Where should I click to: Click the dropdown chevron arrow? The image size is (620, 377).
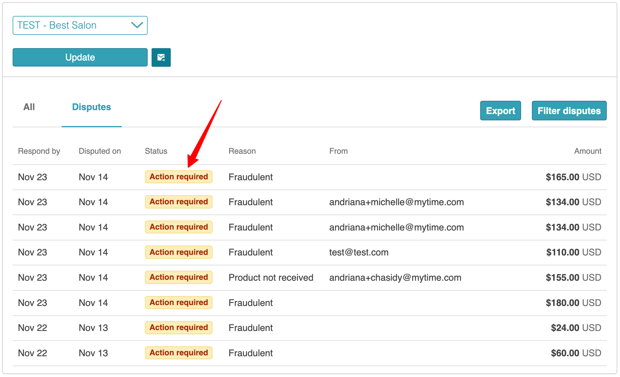coord(137,25)
